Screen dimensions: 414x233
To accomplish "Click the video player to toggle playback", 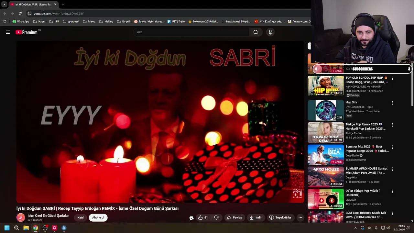I will [160, 122].
